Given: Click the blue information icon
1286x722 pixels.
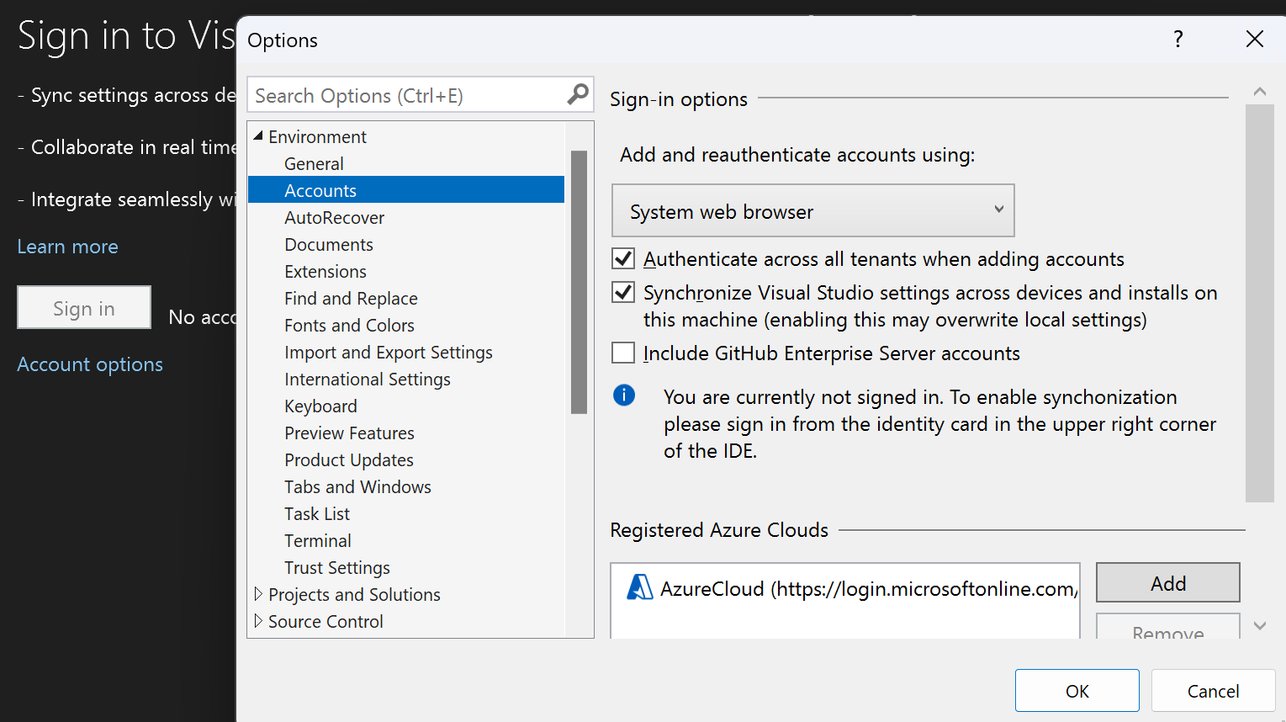Looking at the screenshot, I should (x=624, y=395).
